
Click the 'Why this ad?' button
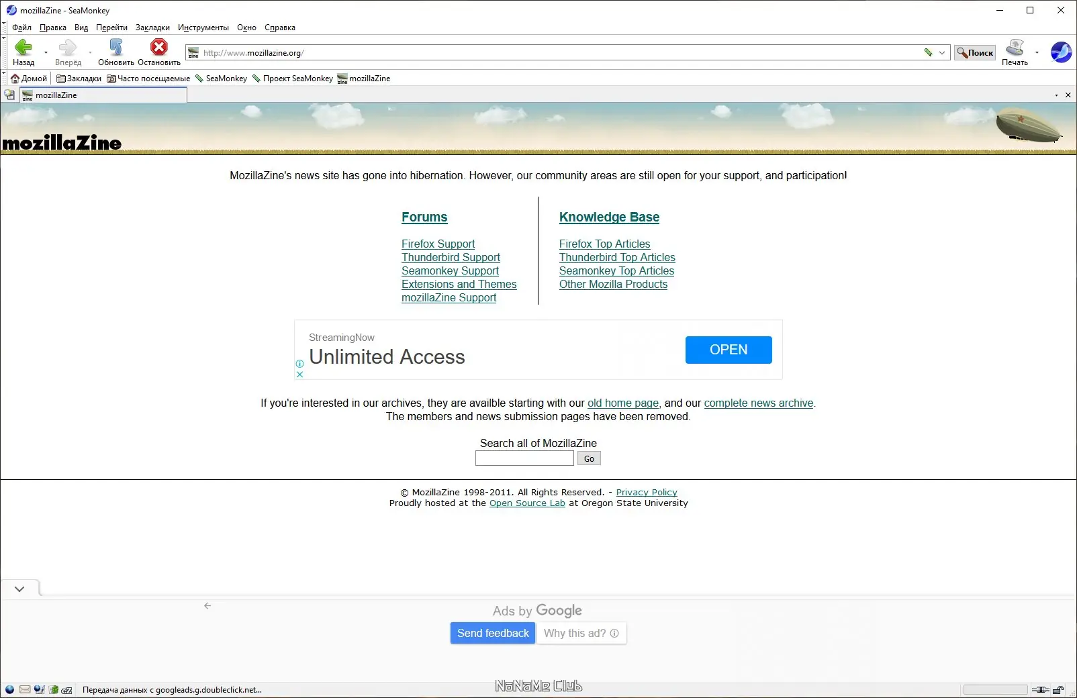(581, 633)
